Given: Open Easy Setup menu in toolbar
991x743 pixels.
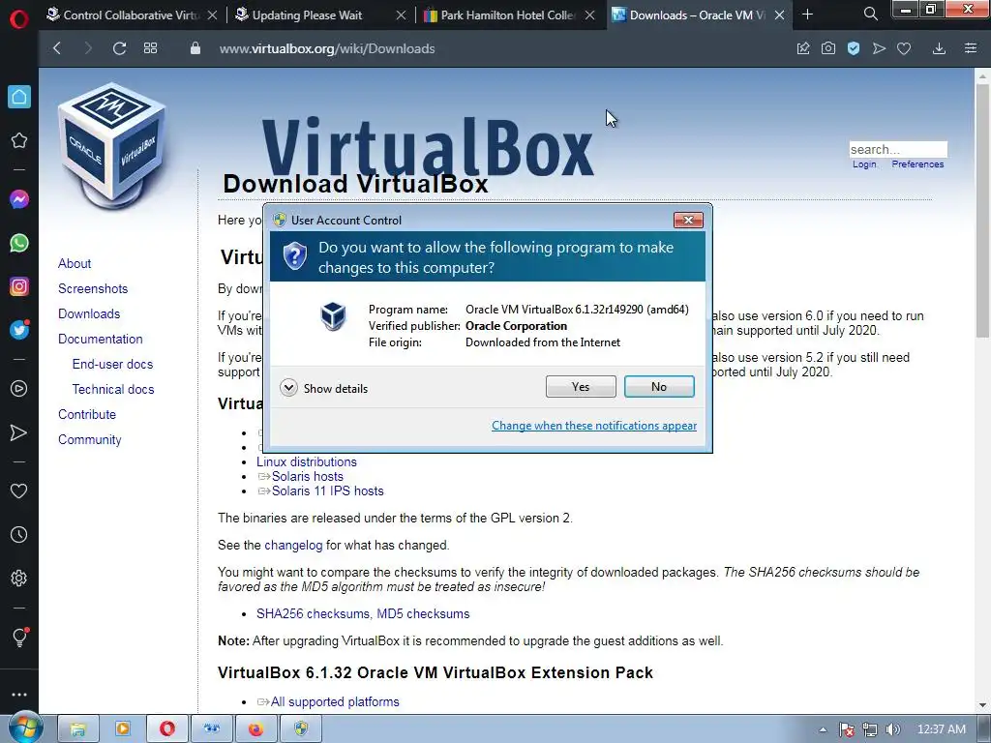Looking at the screenshot, I should (x=971, y=48).
